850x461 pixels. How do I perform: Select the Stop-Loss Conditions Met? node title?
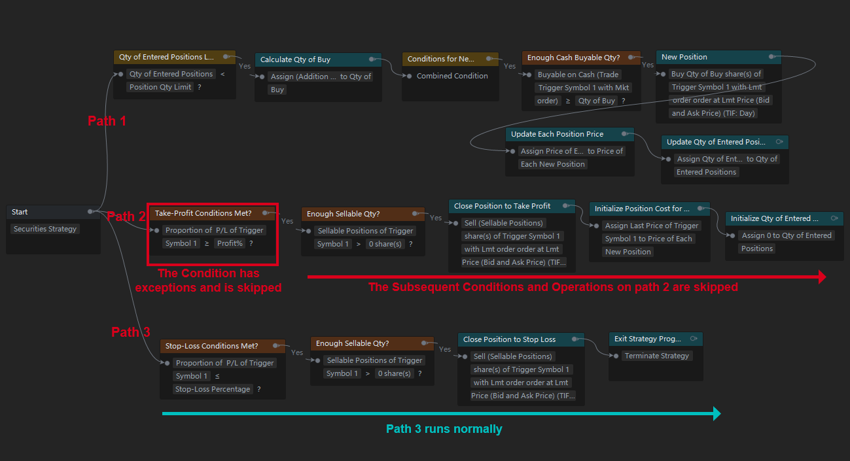211,346
